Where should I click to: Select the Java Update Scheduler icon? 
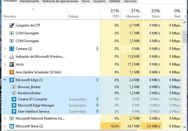click(x=12, y=72)
